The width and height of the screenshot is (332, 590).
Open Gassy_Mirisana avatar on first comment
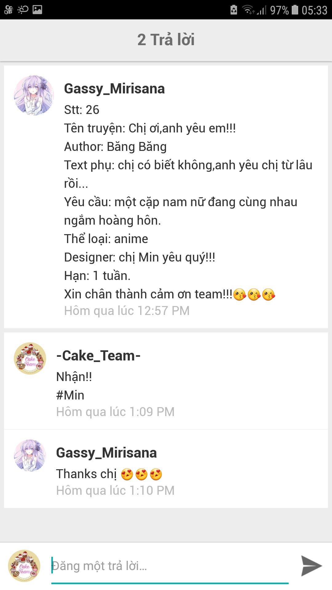[x=34, y=95]
